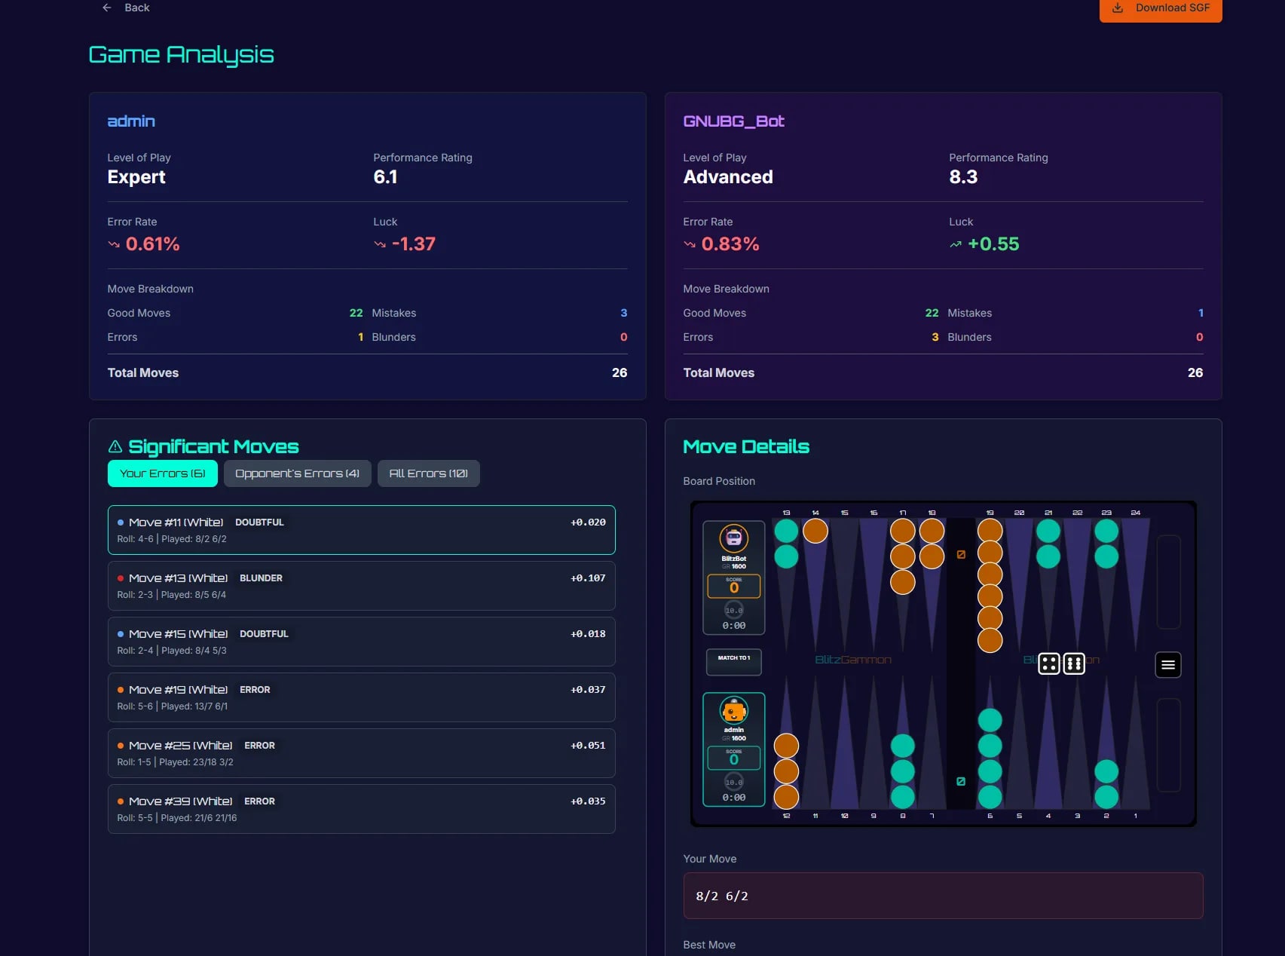
Task: Open Move #39 error with roll 5-5
Action: pos(362,809)
